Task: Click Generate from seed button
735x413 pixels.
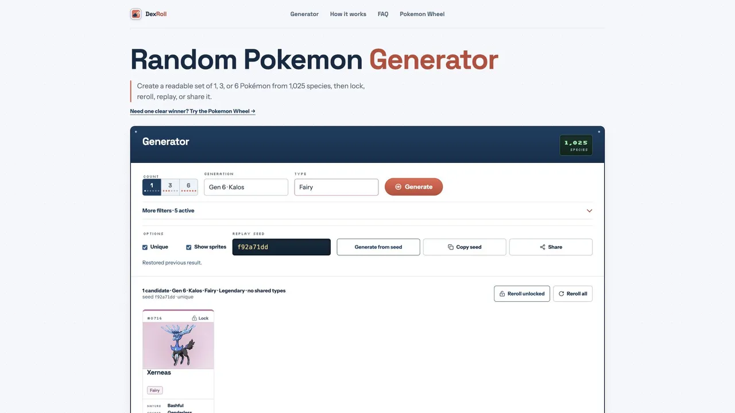Action: coord(378,247)
